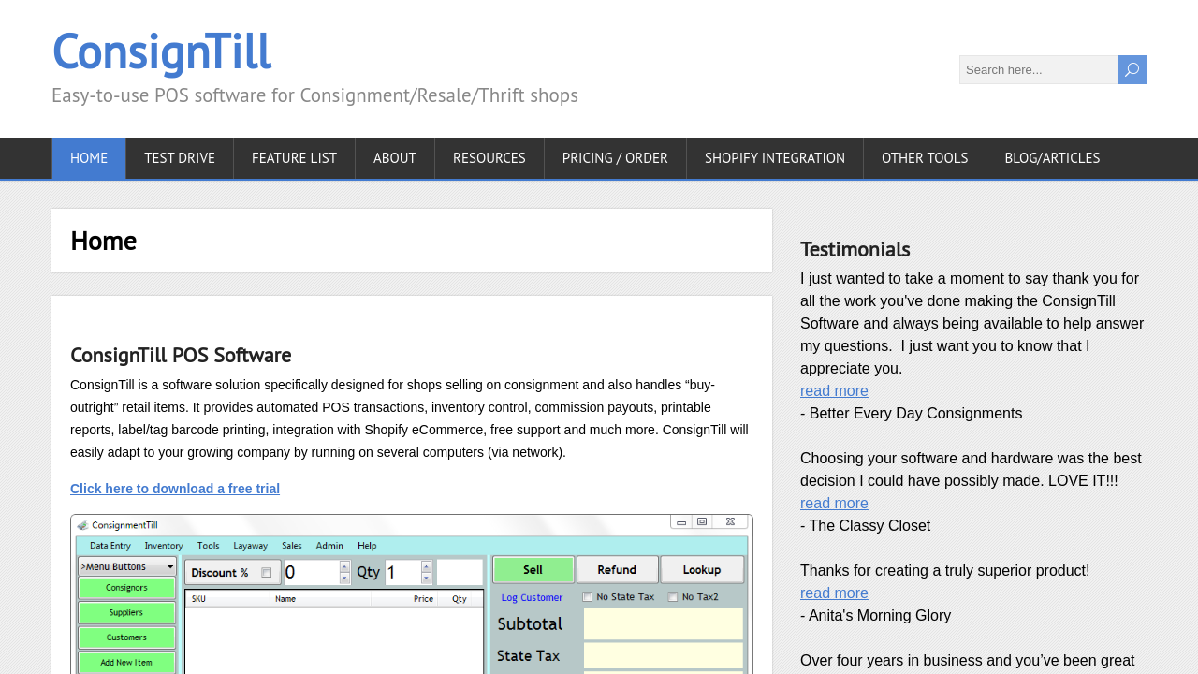Decrease the Qty value with down arrow
The height and width of the screenshot is (674, 1198).
click(x=427, y=579)
